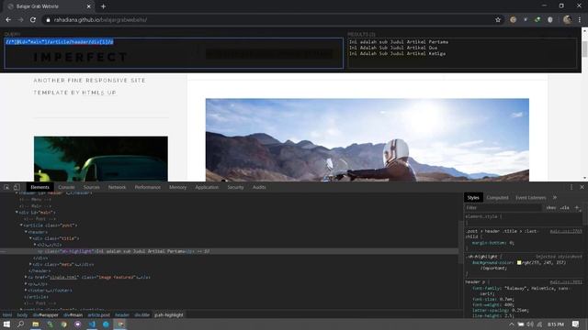Click the div#wrapper breadcrumb item
The width and height of the screenshot is (588, 330).
coord(45,315)
